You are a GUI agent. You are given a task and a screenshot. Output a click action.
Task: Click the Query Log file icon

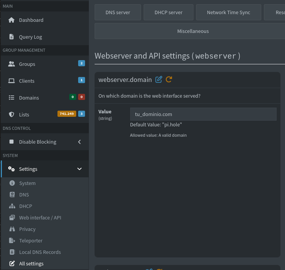tap(11, 37)
